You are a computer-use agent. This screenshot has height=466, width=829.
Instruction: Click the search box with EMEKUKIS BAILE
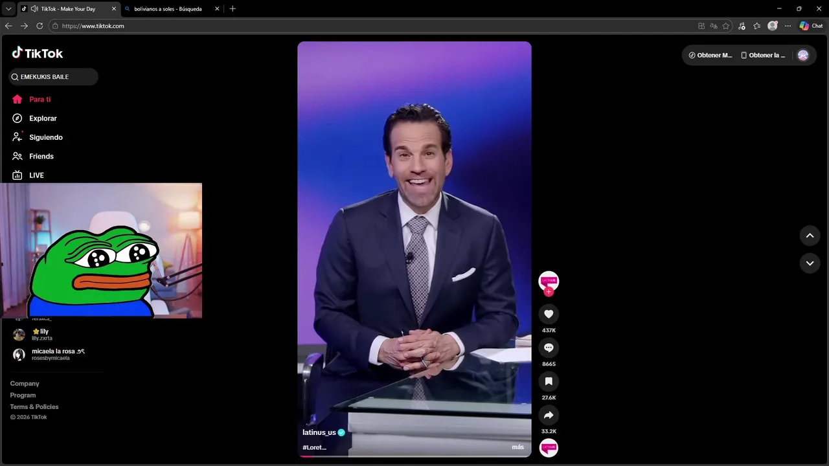click(54, 76)
